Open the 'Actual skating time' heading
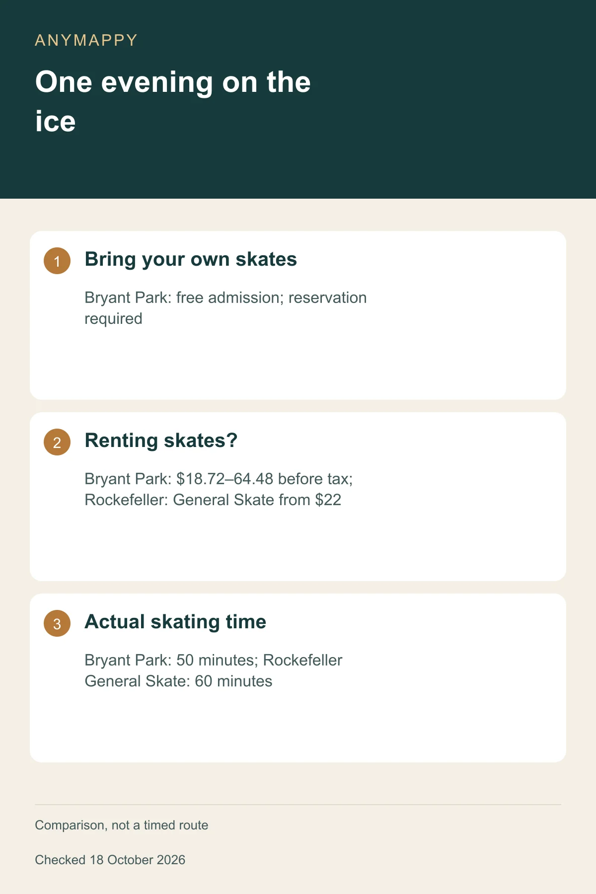The height and width of the screenshot is (894, 596). pos(175,622)
